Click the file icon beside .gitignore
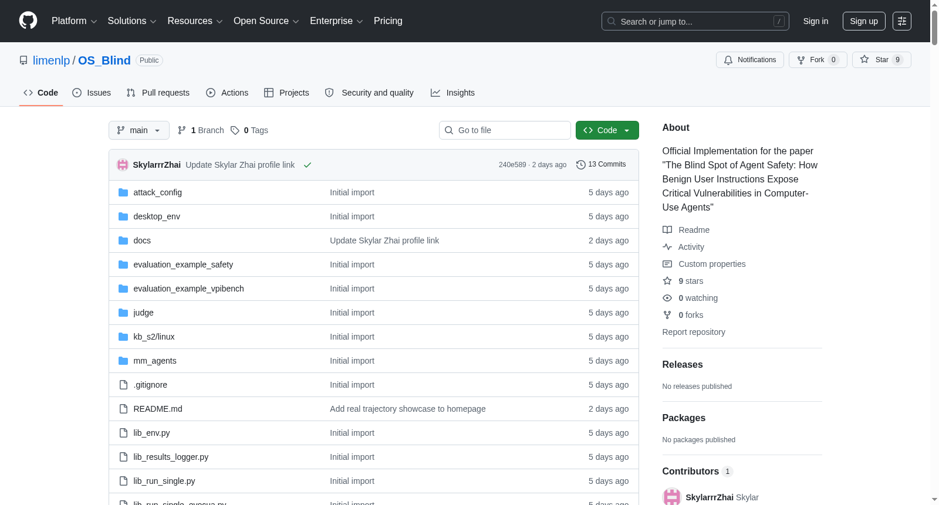Viewport: 939px width, 505px height. [123, 385]
